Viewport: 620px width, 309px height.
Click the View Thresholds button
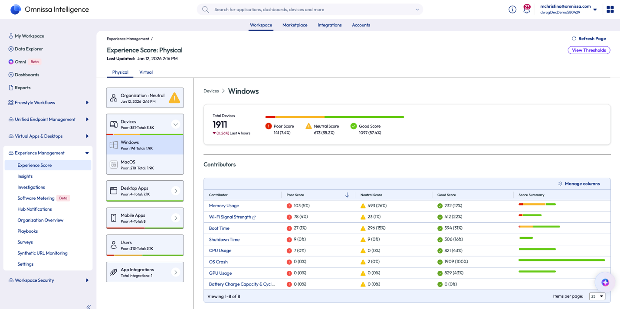pos(589,50)
